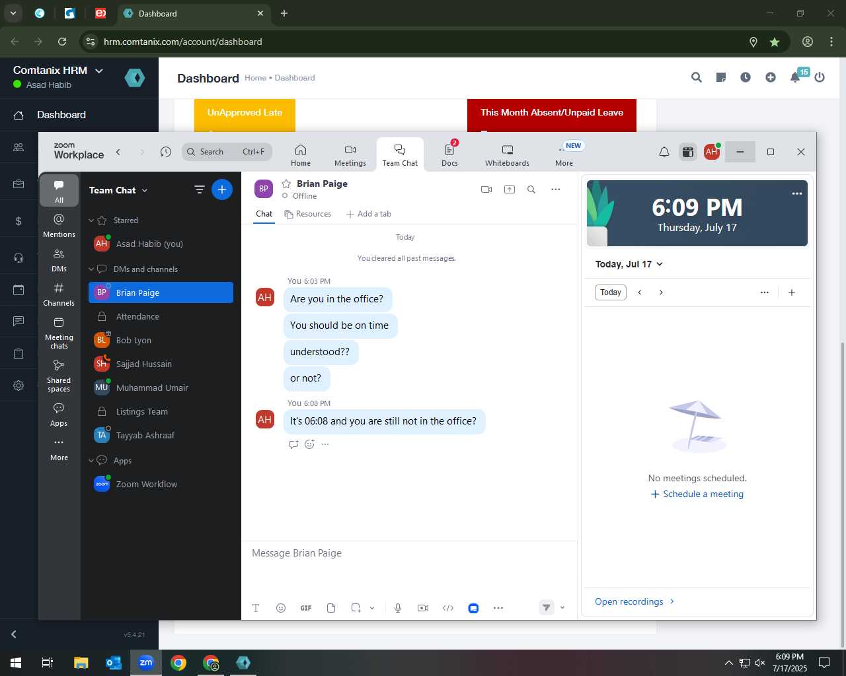The width and height of the screenshot is (846, 676).
Task: Reply to the last message in thread
Action: coord(293,444)
